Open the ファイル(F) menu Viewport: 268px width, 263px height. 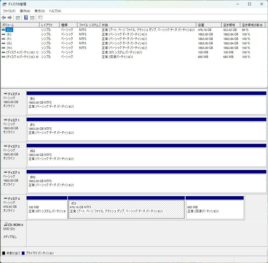(x=9, y=11)
